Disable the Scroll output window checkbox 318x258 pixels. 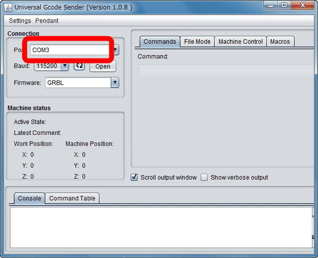pyautogui.click(x=134, y=177)
